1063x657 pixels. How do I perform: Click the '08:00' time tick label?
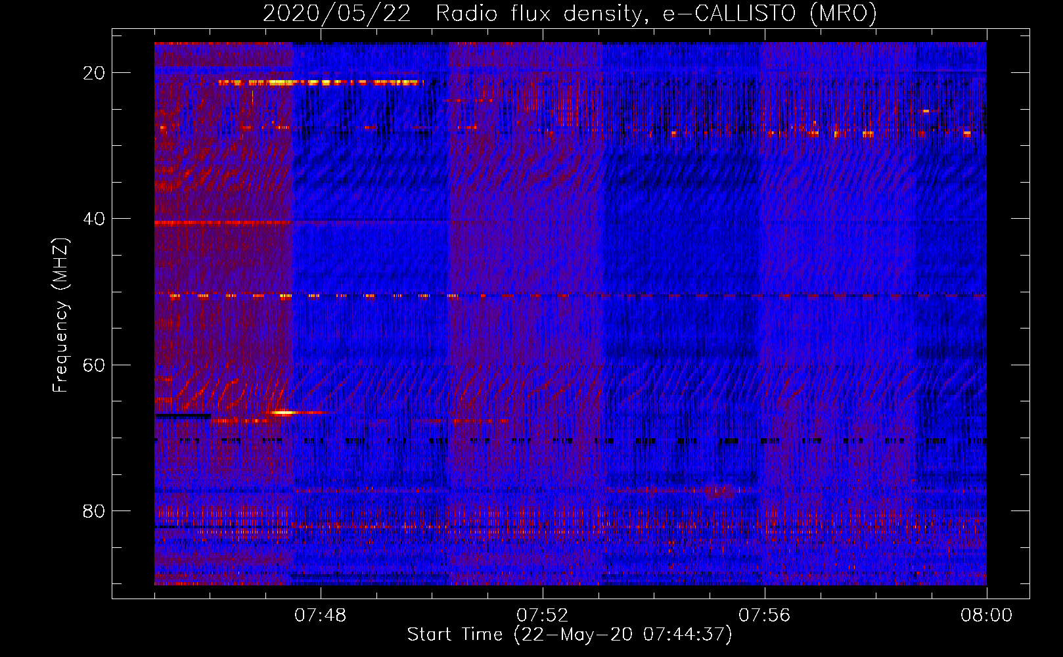(987, 616)
